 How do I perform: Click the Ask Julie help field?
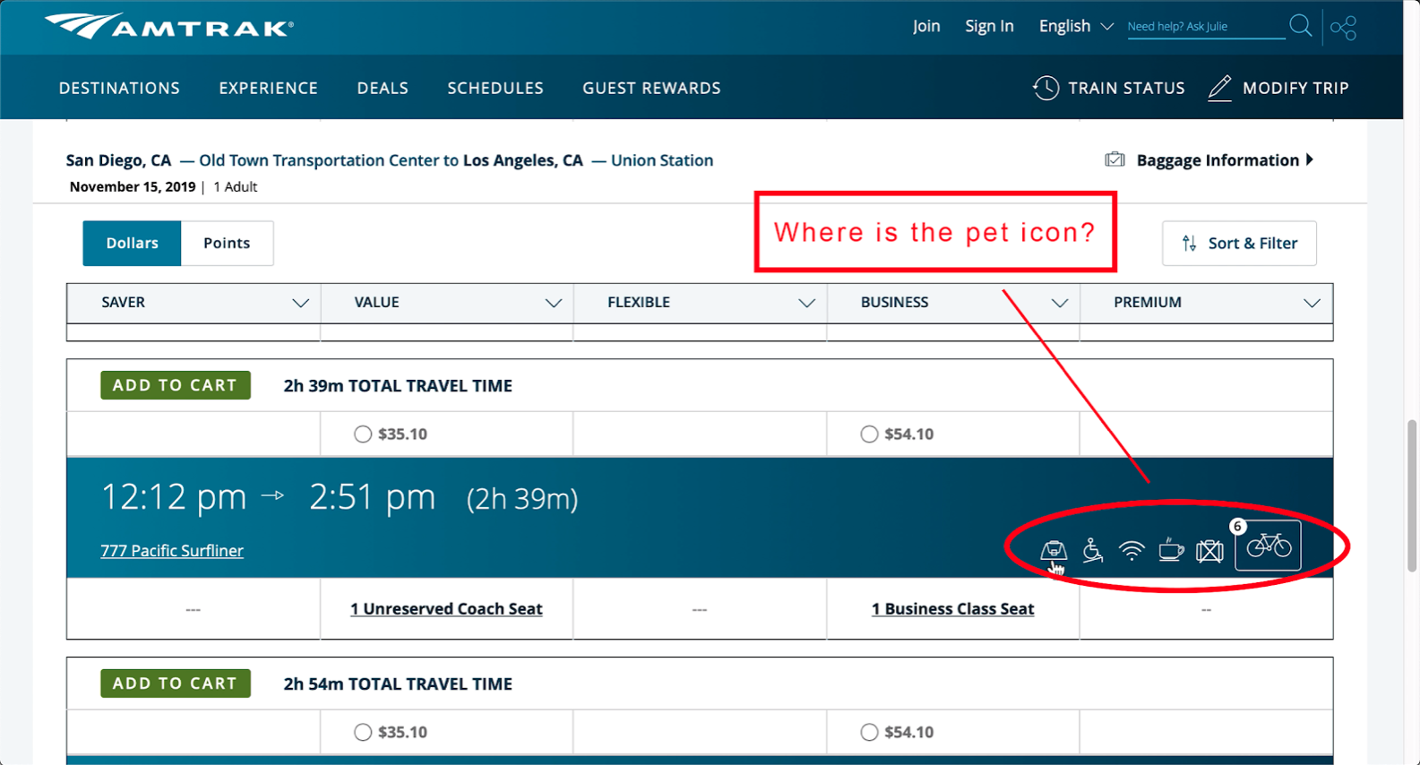[1205, 27]
